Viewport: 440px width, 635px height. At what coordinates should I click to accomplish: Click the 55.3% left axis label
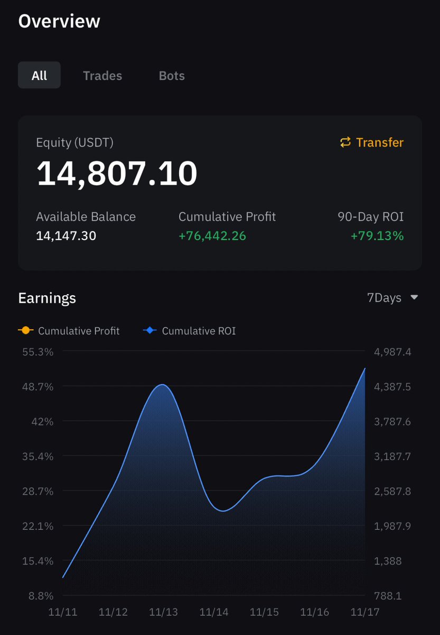point(38,352)
